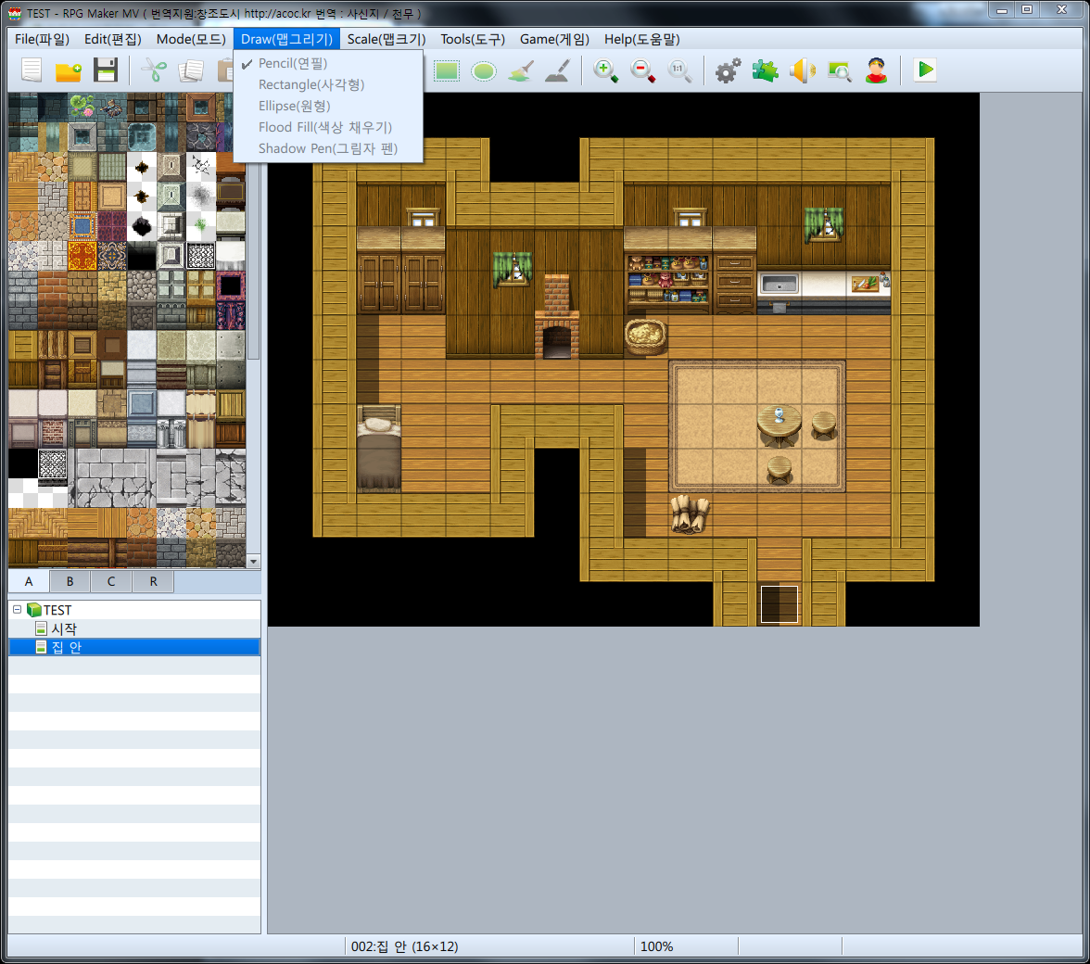
Task: Open Event Searcher magnifier icon
Action: click(x=839, y=70)
